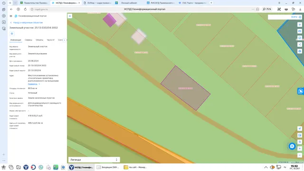Show hidden tray icons chevron

click(x=266, y=167)
